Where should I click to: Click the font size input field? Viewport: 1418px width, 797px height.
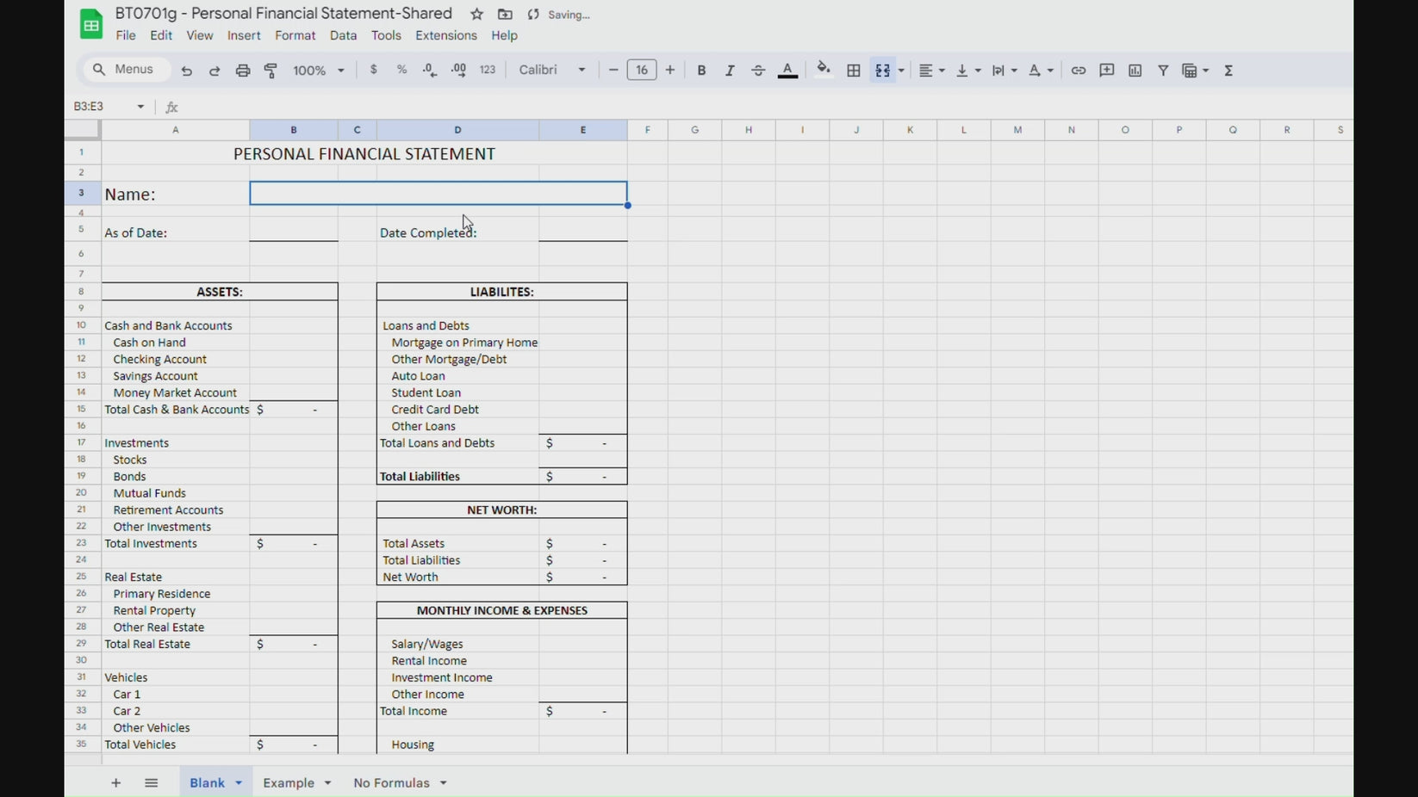coord(642,71)
